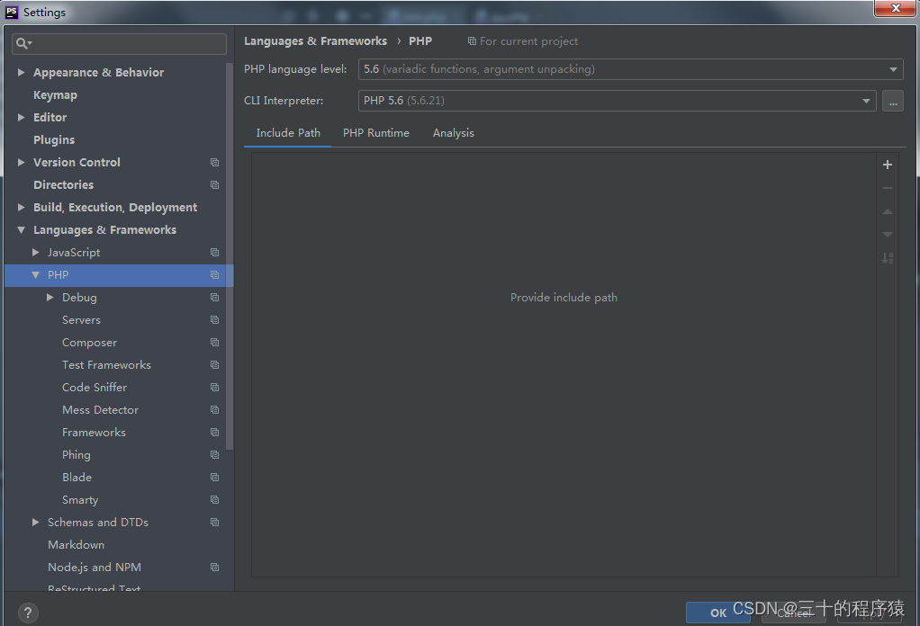Open the PHP language level dropdown

(630, 69)
